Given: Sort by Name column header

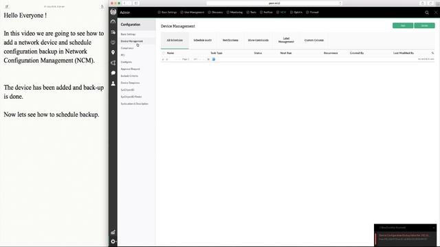Looking at the screenshot, I should click(x=170, y=53).
